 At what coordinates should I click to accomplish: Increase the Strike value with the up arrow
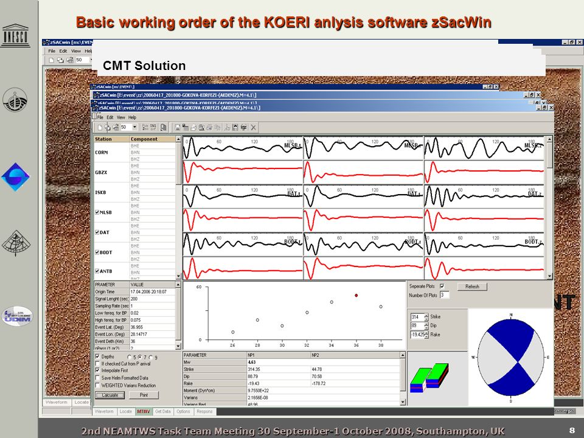tap(426, 315)
